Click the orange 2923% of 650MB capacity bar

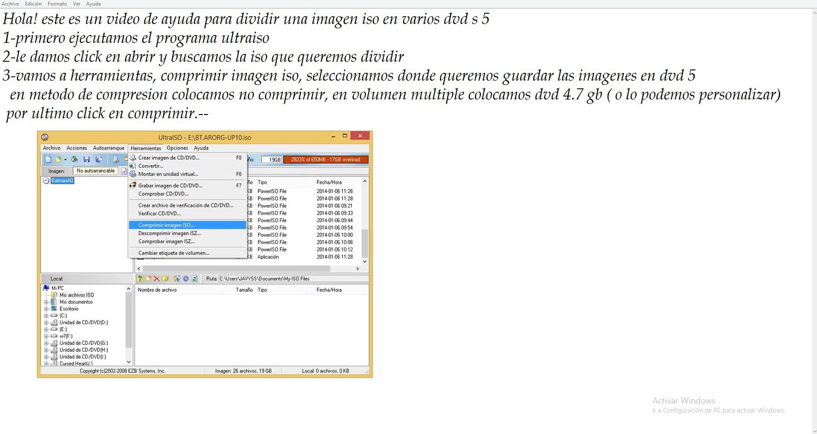(325, 160)
